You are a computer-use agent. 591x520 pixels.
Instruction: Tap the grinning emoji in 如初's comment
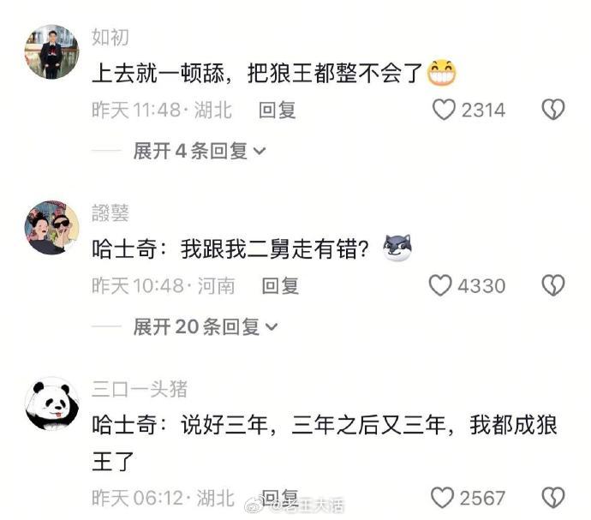(x=441, y=73)
